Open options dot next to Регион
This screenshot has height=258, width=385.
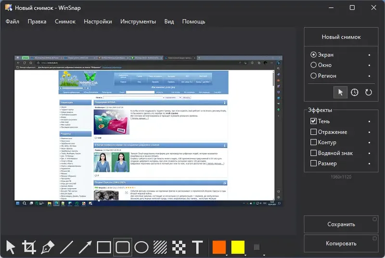369,76
